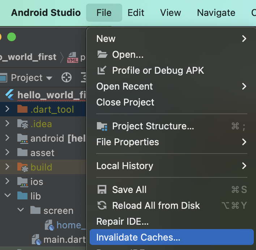The width and height of the screenshot is (256, 250).
Task: Select Reload All from Disk
Action: (172, 206)
